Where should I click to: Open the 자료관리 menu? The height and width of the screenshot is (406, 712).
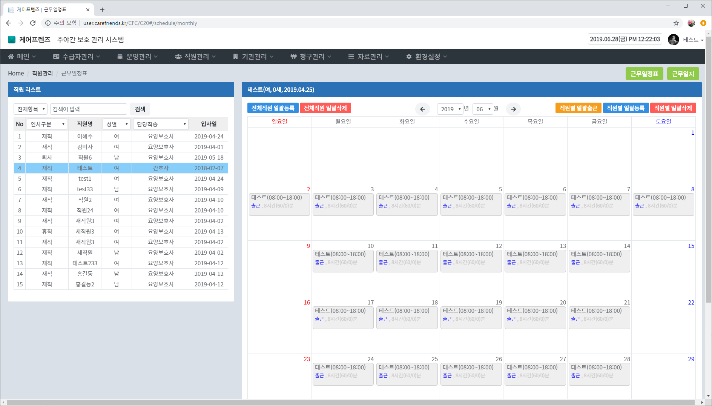(368, 57)
